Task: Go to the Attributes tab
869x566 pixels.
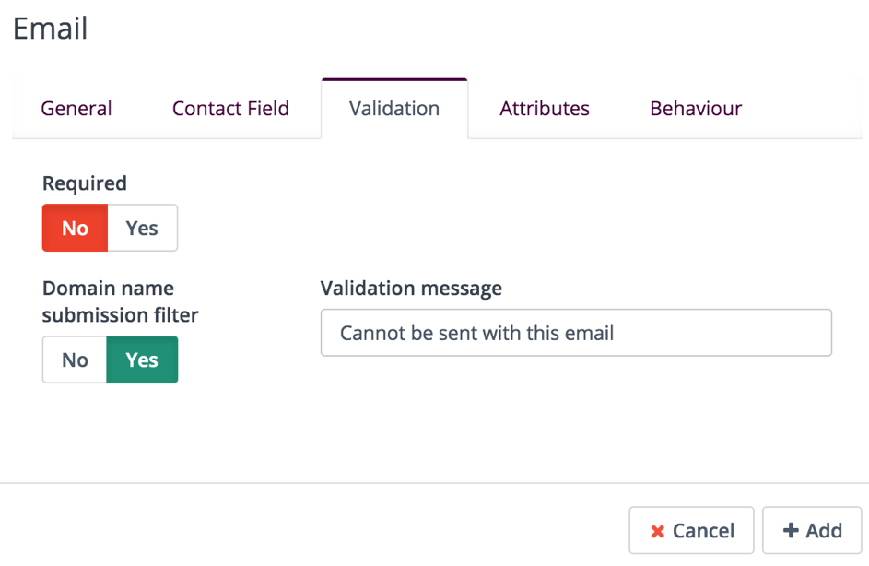Action: 545,109
